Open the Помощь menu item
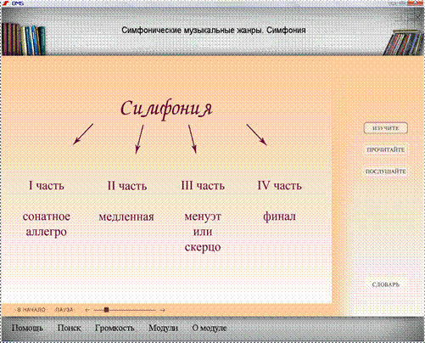Screen dimensions: 425x343 [27, 328]
